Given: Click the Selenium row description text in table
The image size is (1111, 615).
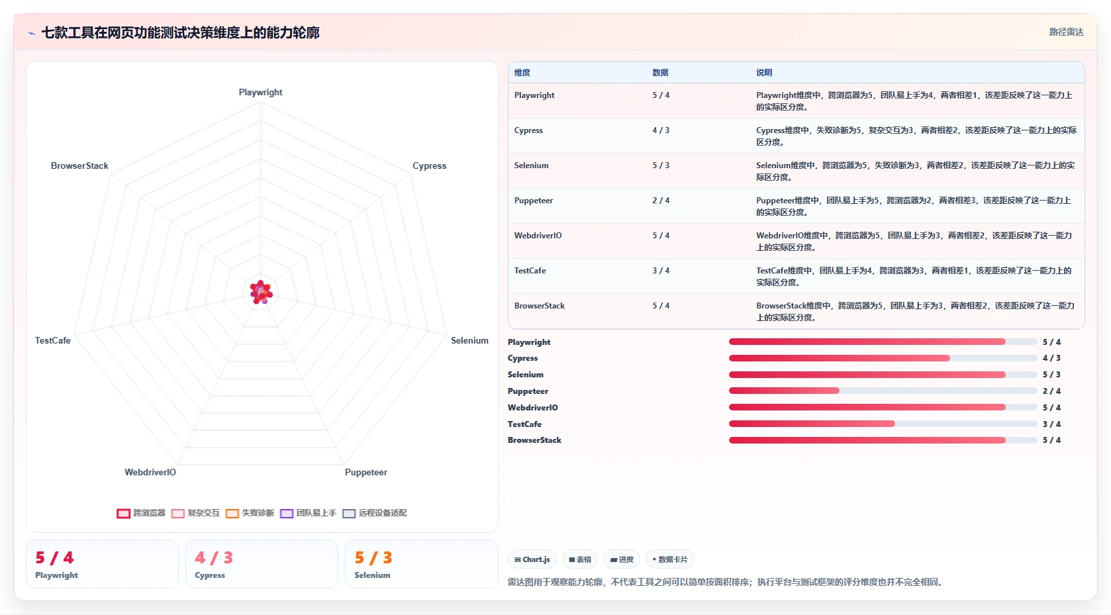Looking at the screenshot, I should click(916, 171).
